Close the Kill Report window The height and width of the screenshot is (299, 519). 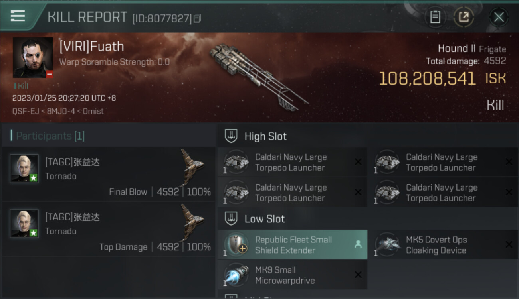point(499,17)
